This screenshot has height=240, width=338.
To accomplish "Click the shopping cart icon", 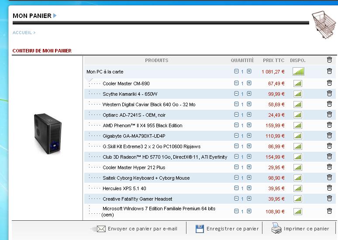I will click(x=324, y=25).
